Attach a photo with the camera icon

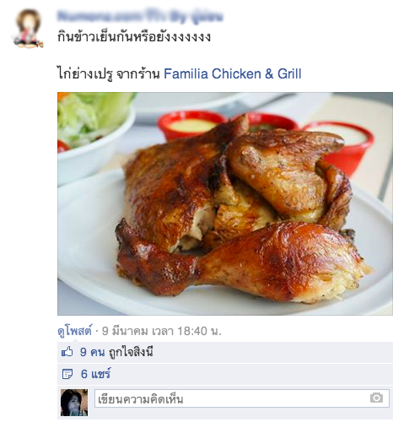point(376,398)
